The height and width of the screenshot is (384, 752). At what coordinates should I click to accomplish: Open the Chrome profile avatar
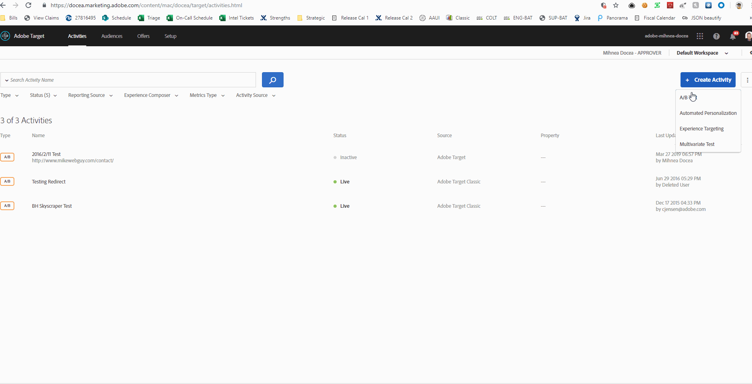739,5
